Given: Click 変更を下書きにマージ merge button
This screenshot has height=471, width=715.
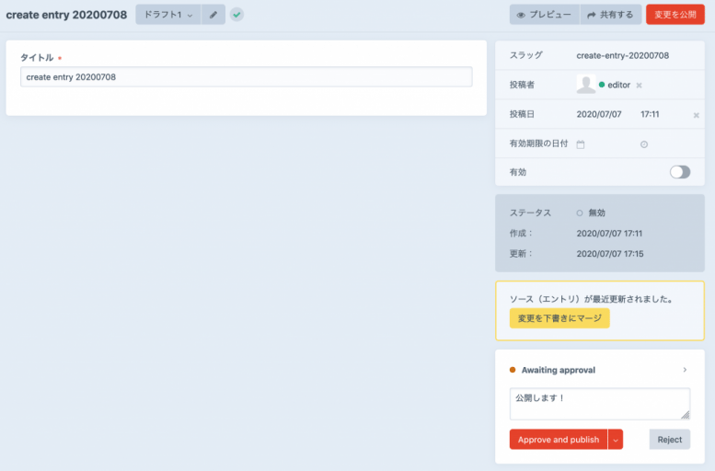Looking at the screenshot, I should [x=559, y=318].
